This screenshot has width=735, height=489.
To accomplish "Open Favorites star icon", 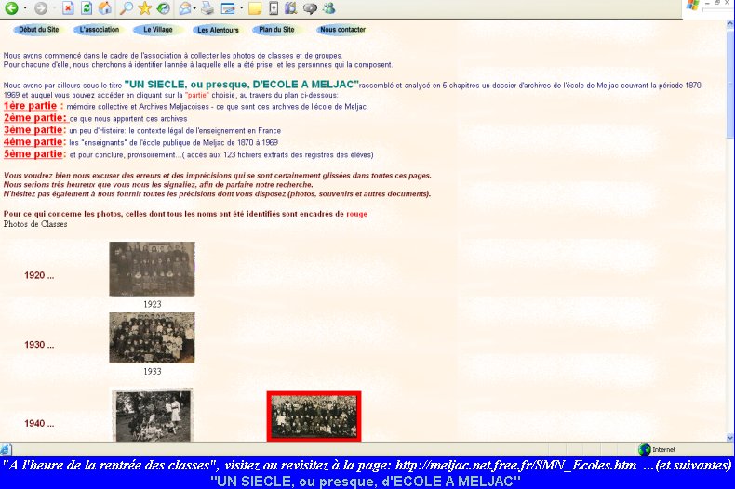I will point(144,8).
